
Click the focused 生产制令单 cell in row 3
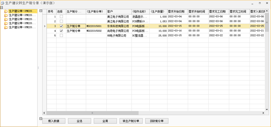tap(76, 26)
